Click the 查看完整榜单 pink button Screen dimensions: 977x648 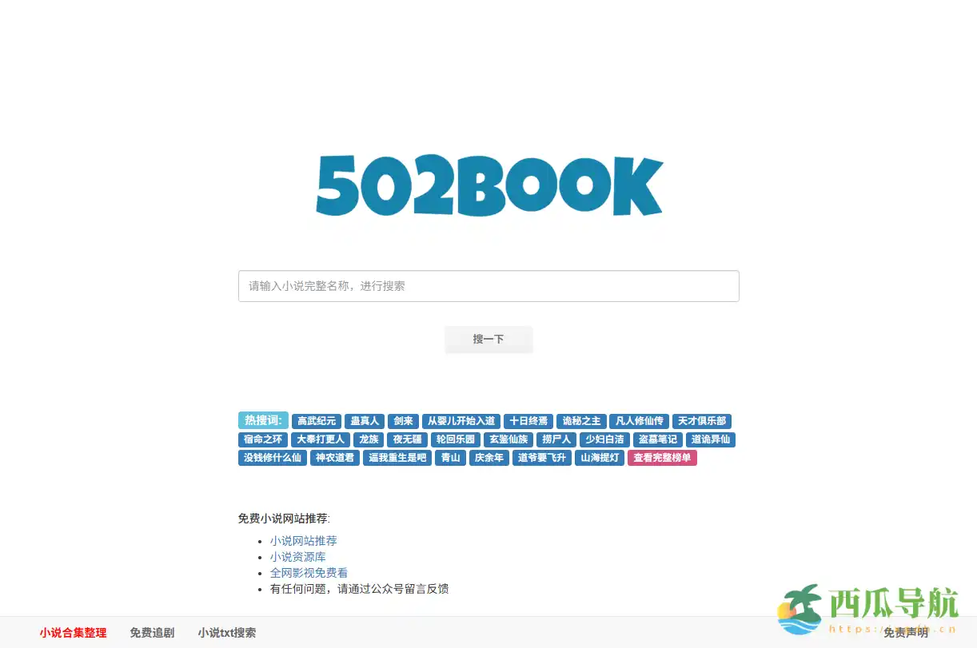[662, 458]
